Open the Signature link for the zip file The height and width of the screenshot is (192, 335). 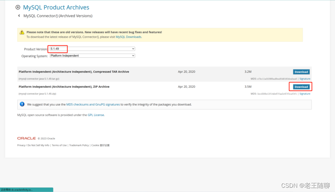click(x=305, y=94)
